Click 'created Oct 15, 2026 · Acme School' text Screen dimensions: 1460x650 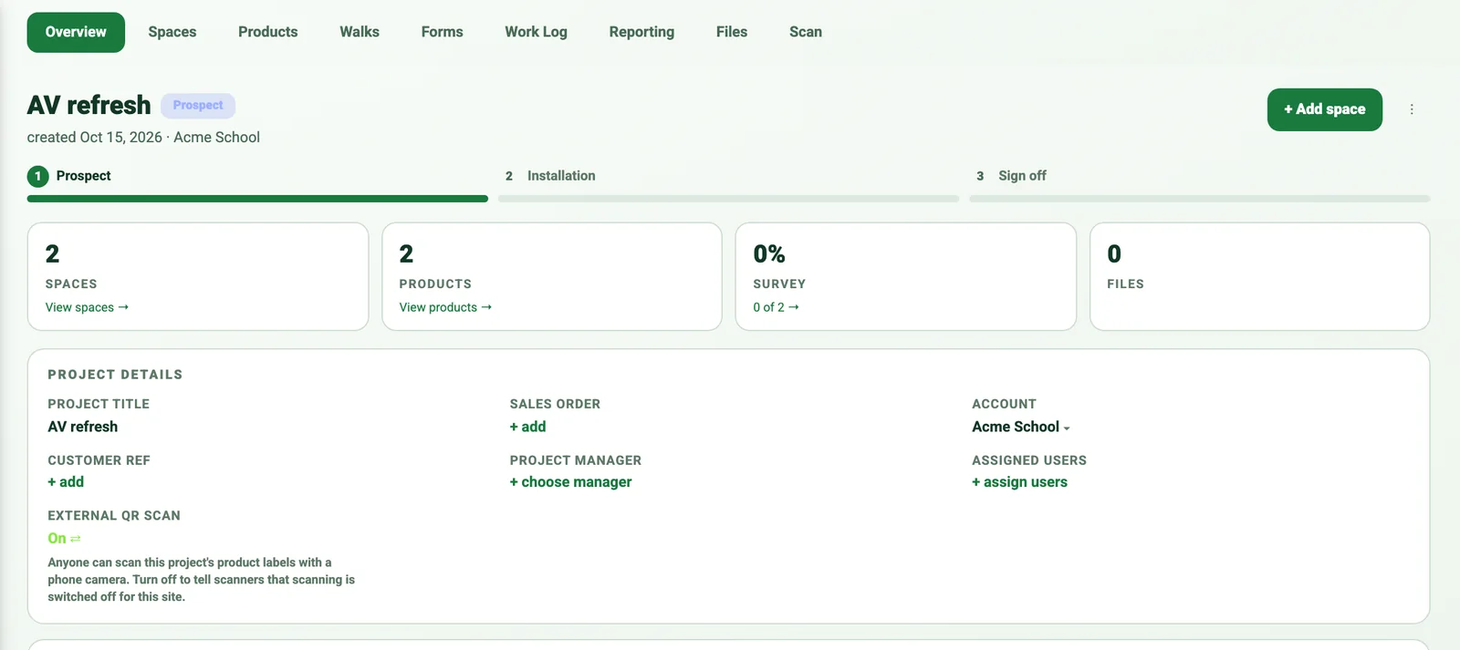tap(143, 138)
